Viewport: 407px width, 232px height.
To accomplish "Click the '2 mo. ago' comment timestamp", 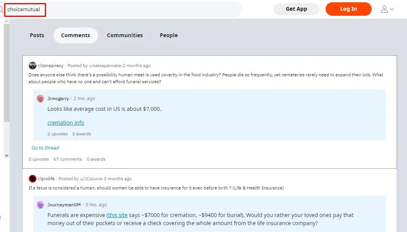I will 84,99.
